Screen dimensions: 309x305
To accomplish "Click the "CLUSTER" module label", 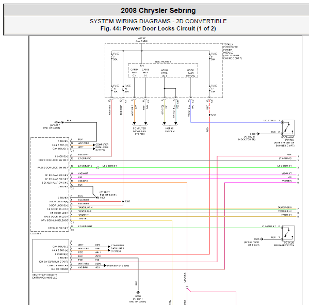I will point(36,233).
